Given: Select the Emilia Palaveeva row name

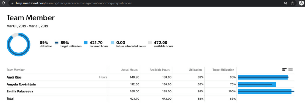Looking at the screenshot, I should pos(20,91).
